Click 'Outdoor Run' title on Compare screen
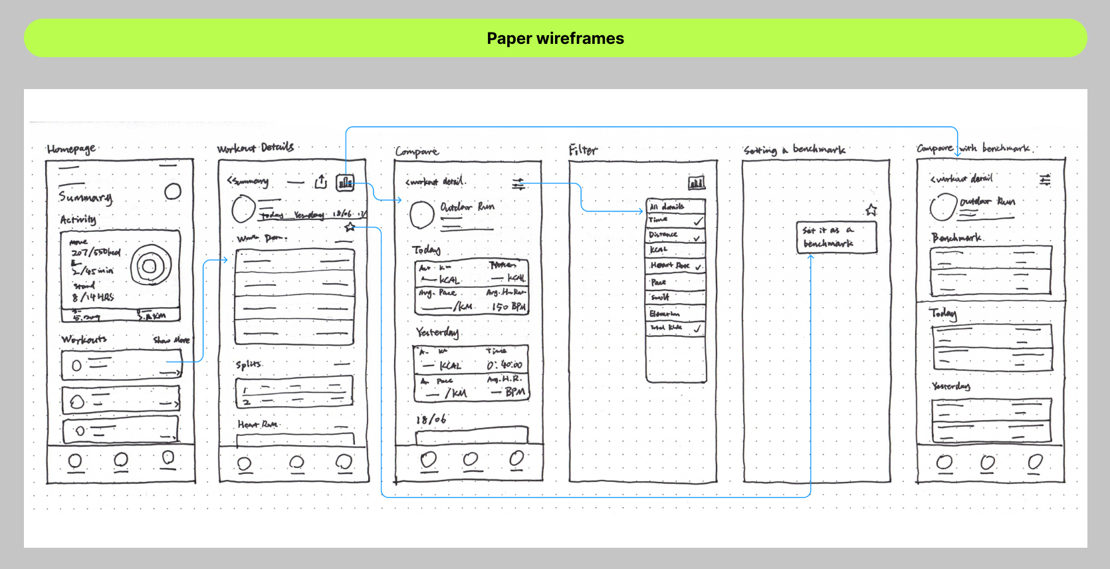This screenshot has width=1110, height=569. [x=467, y=207]
